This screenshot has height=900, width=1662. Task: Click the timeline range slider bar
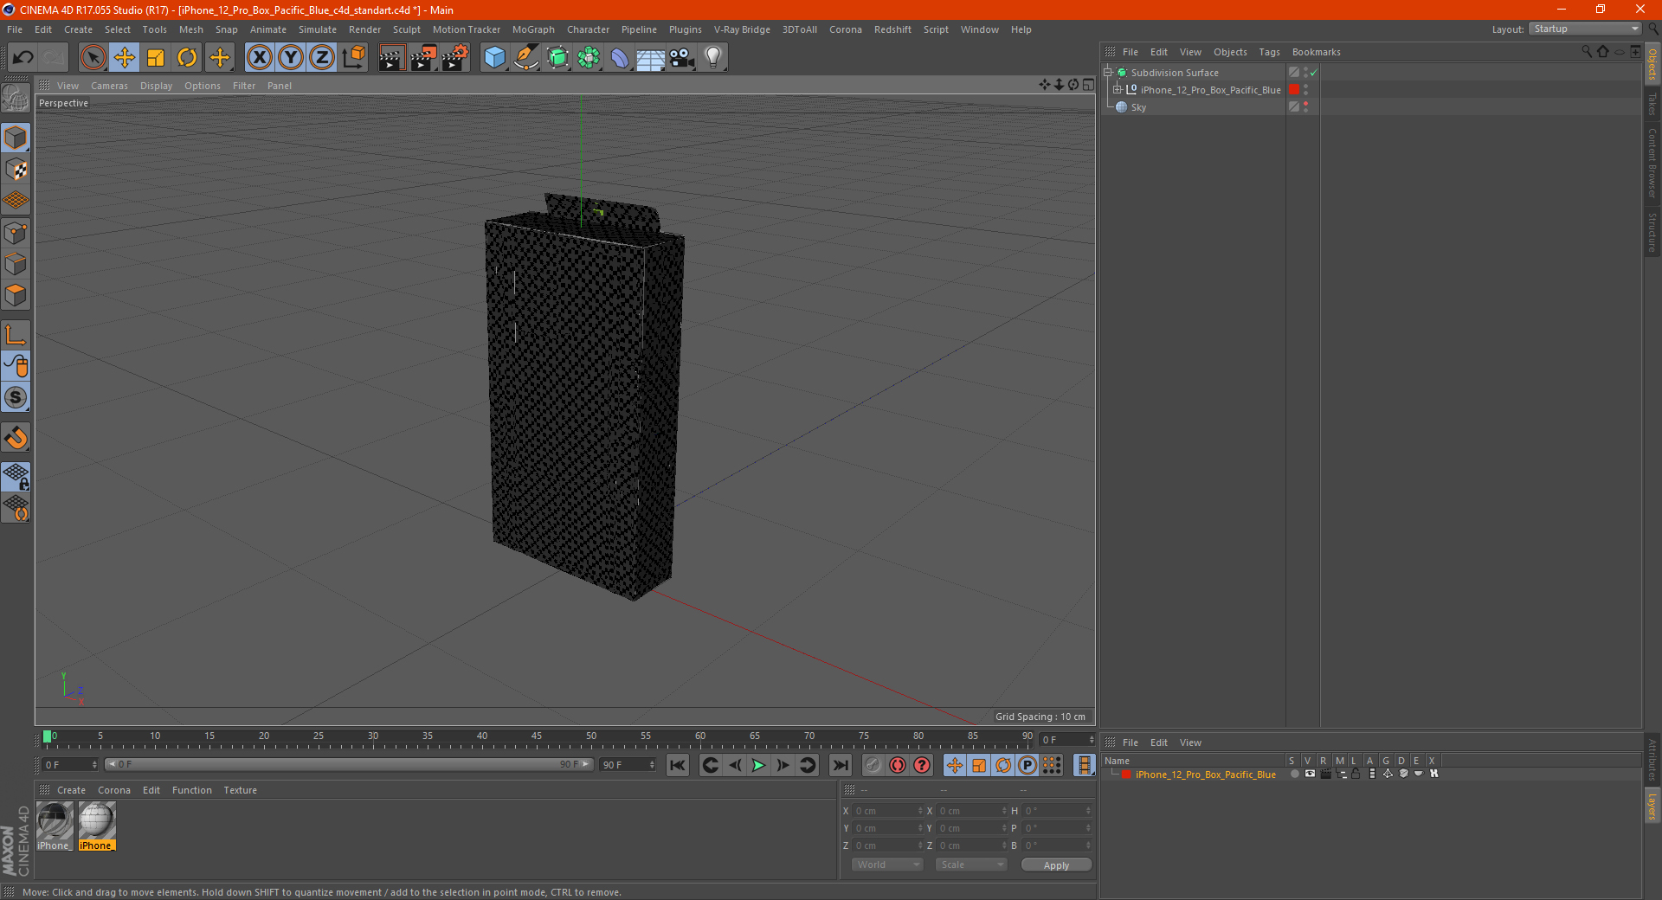[349, 764]
